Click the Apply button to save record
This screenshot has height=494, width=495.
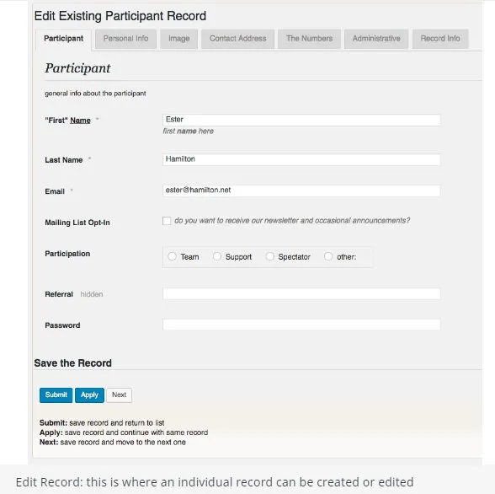point(89,395)
